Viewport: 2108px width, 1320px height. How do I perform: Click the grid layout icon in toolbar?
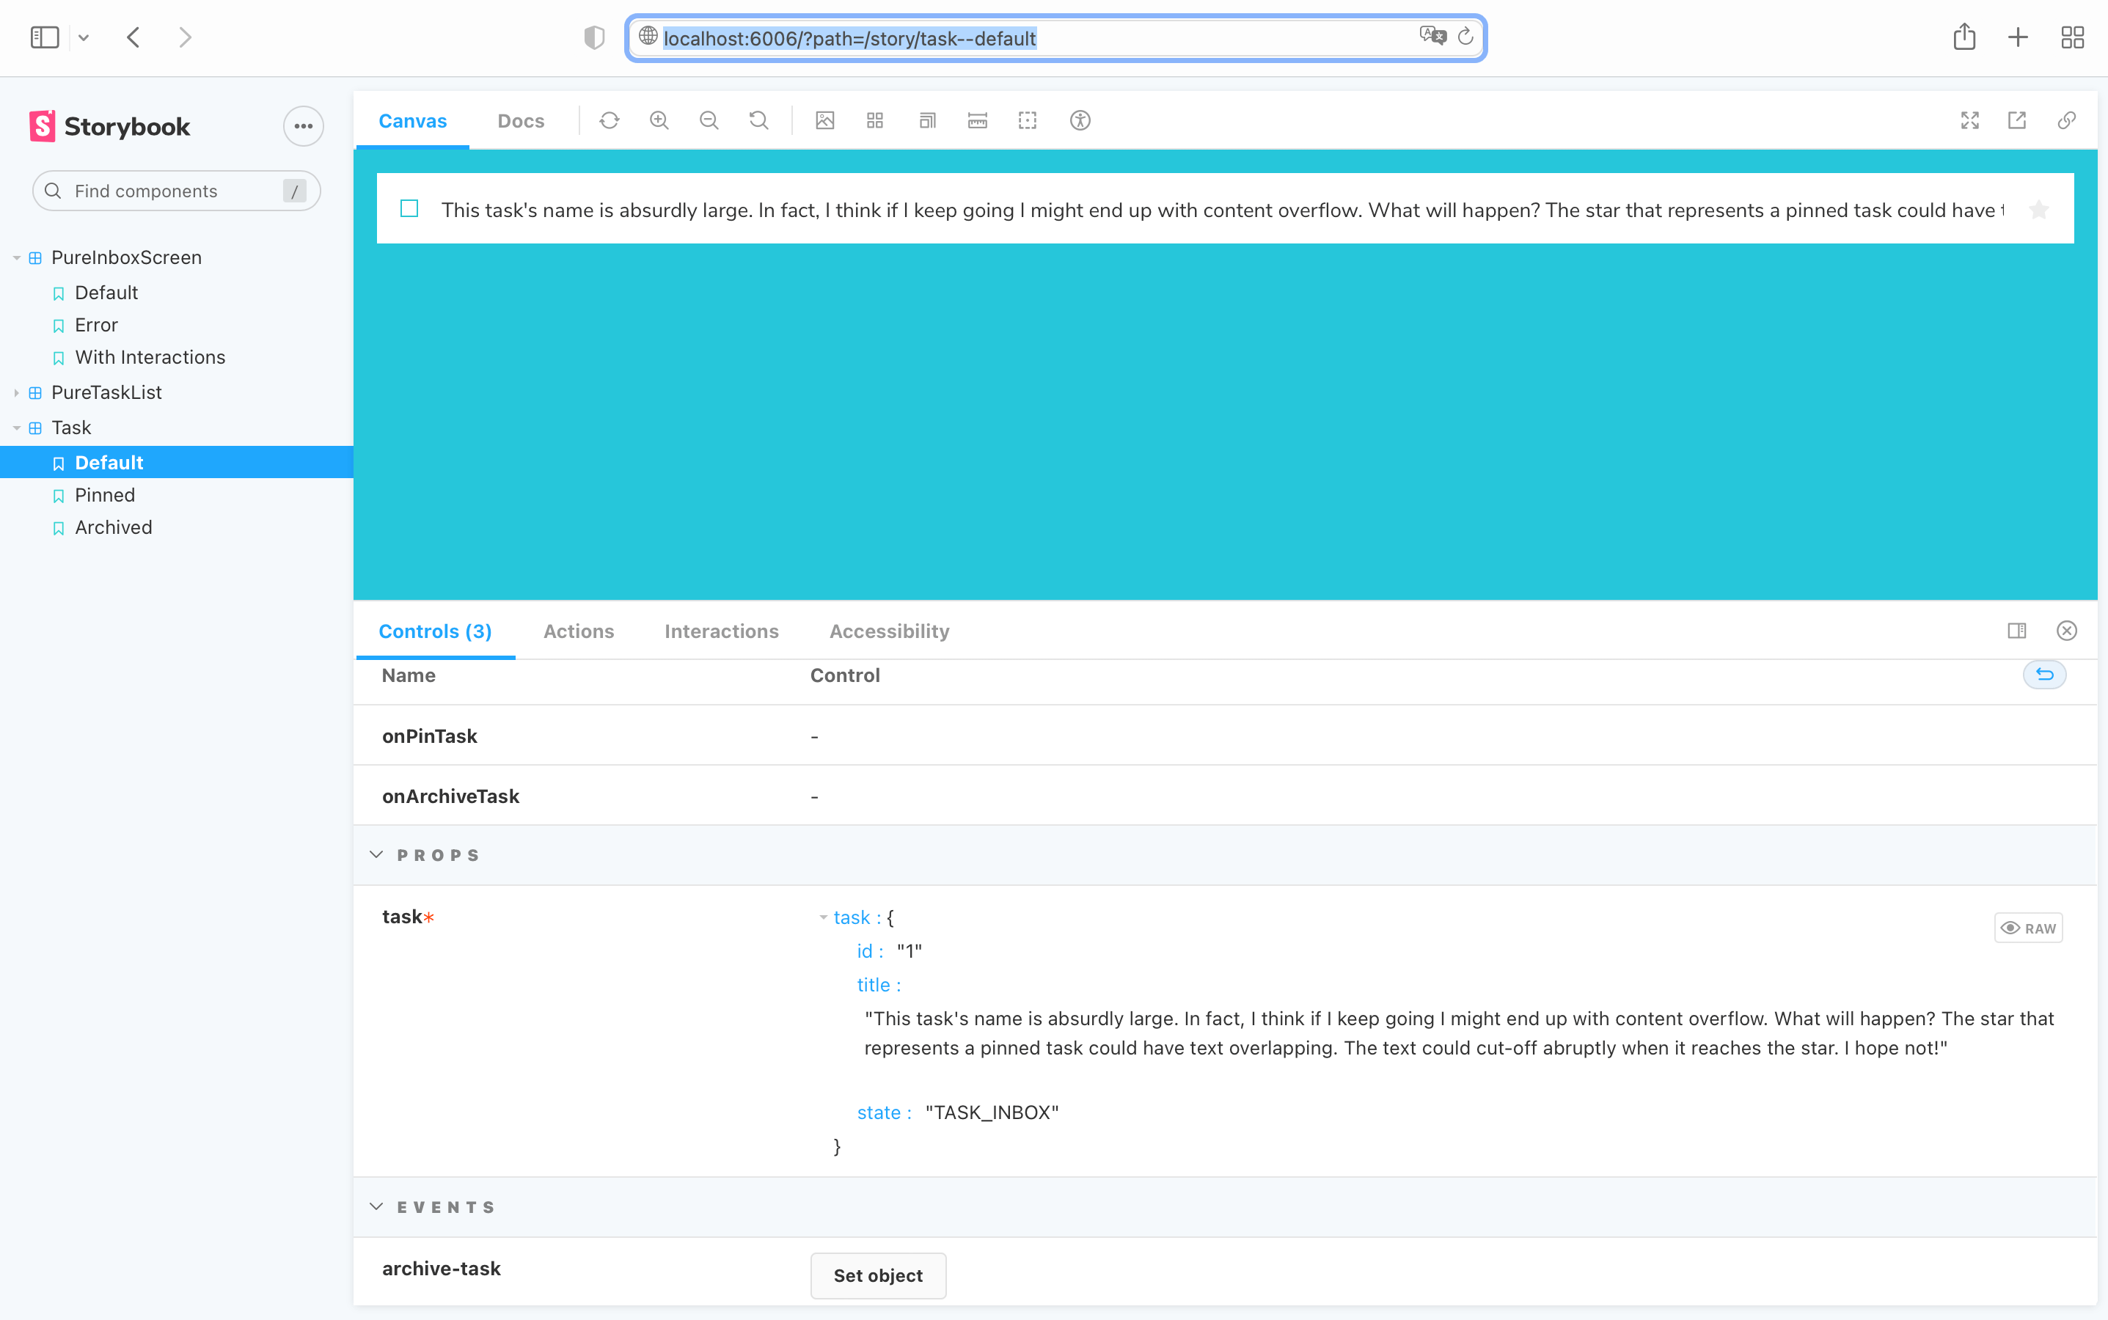876,120
